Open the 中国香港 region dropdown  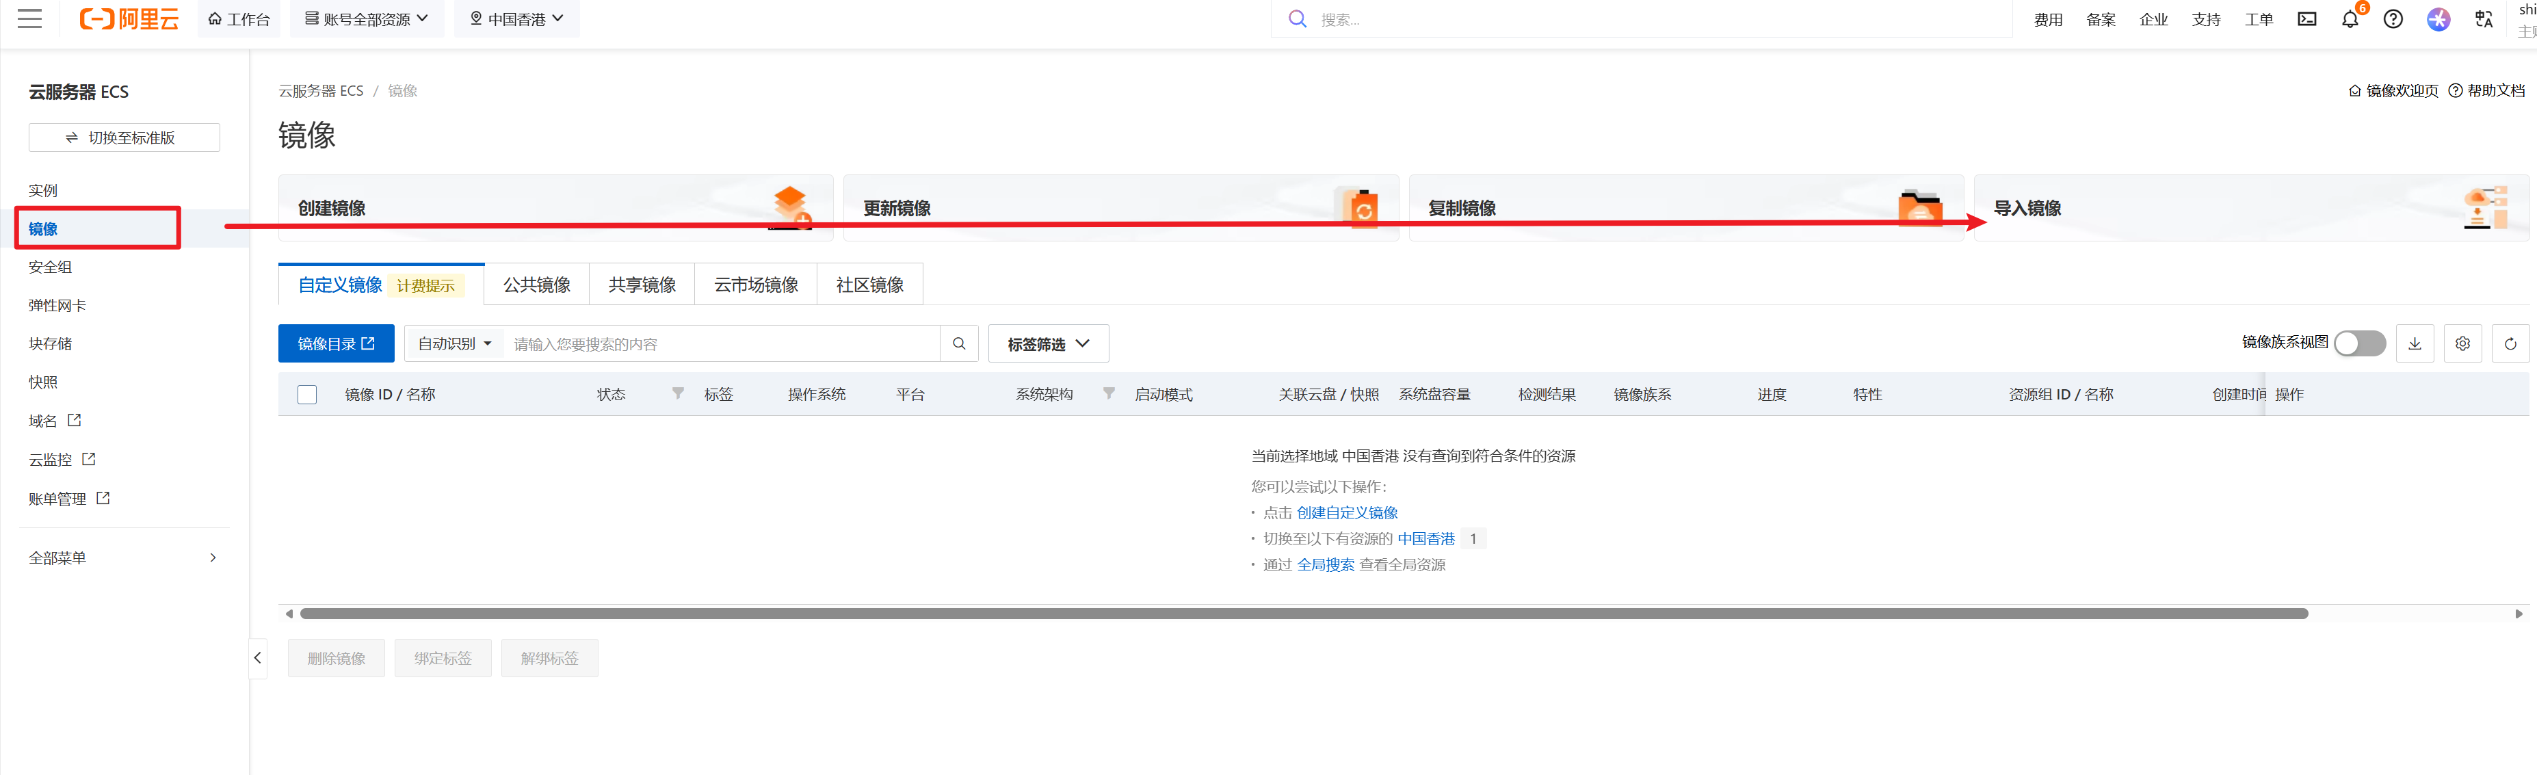coord(517,18)
